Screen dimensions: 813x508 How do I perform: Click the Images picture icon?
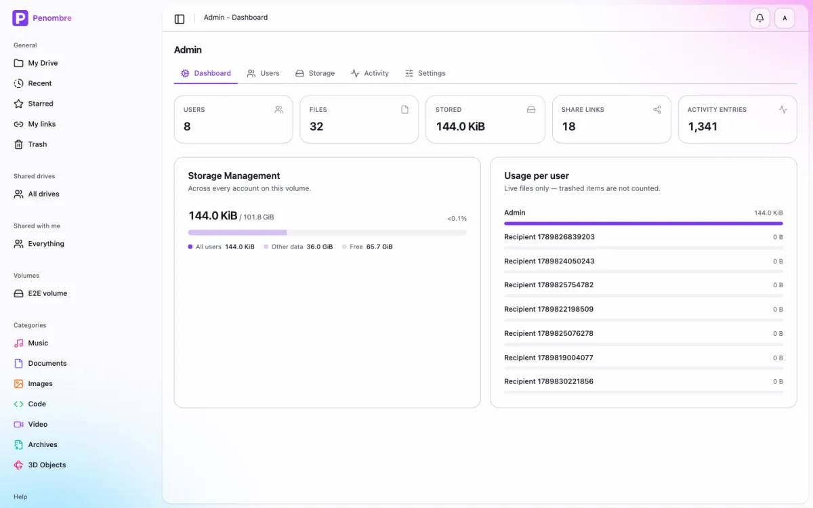pyautogui.click(x=19, y=383)
